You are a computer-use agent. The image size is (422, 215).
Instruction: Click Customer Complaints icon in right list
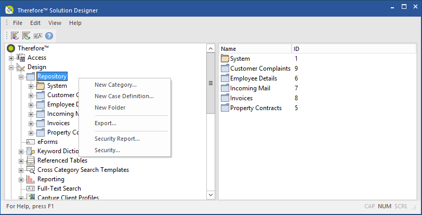[225, 69]
